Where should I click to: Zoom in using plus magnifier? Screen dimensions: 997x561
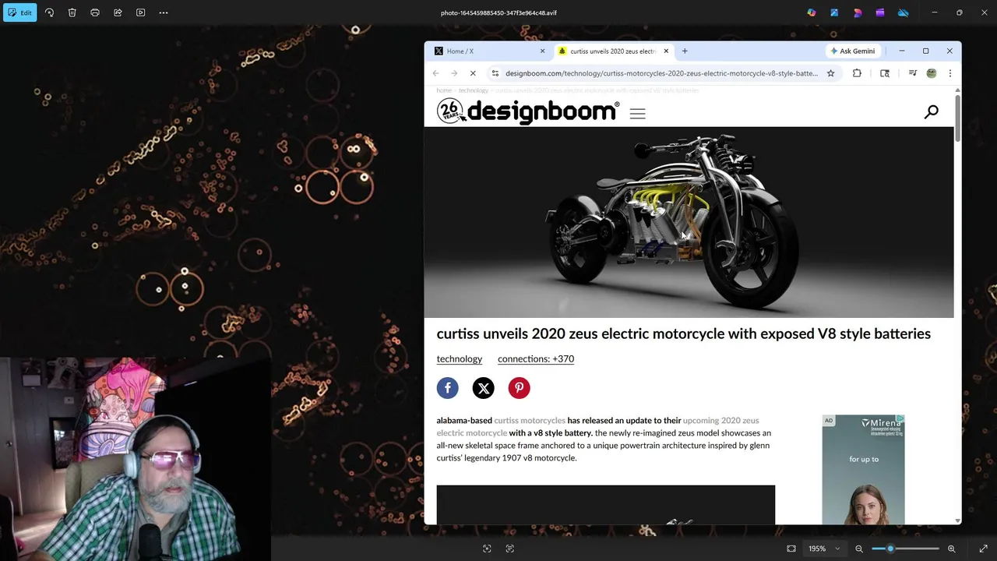click(951, 549)
